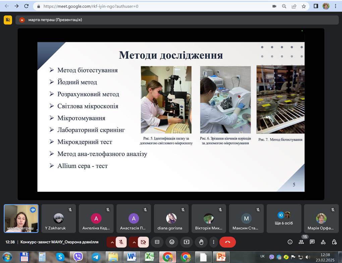Leave the call with the red button
Image resolution: width=342 pixels, height=263 pixels.
(227, 242)
